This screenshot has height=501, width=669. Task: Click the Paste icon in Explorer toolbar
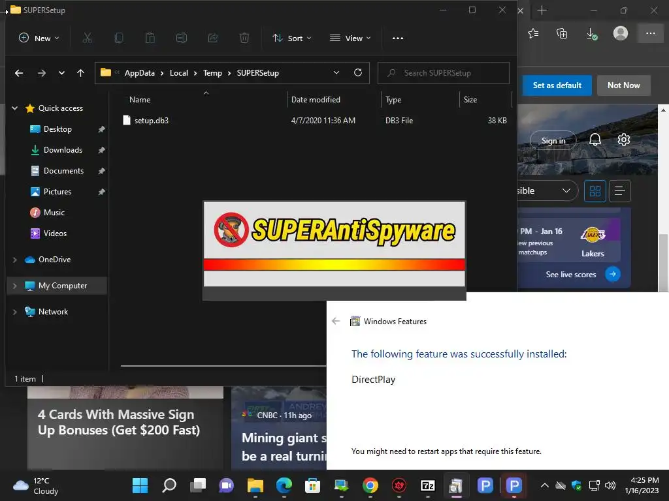pos(150,38)
